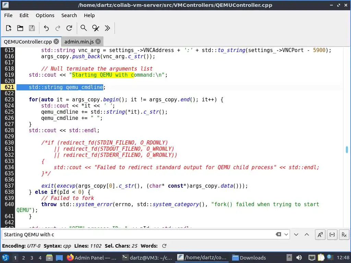Open the Help menu

[x=89, y=15]
